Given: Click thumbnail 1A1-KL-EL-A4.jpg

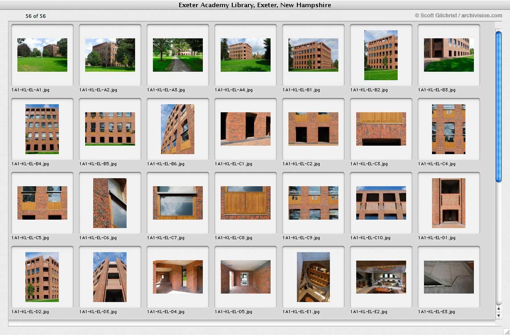Looking at the screenshot, I should (246, 55).
